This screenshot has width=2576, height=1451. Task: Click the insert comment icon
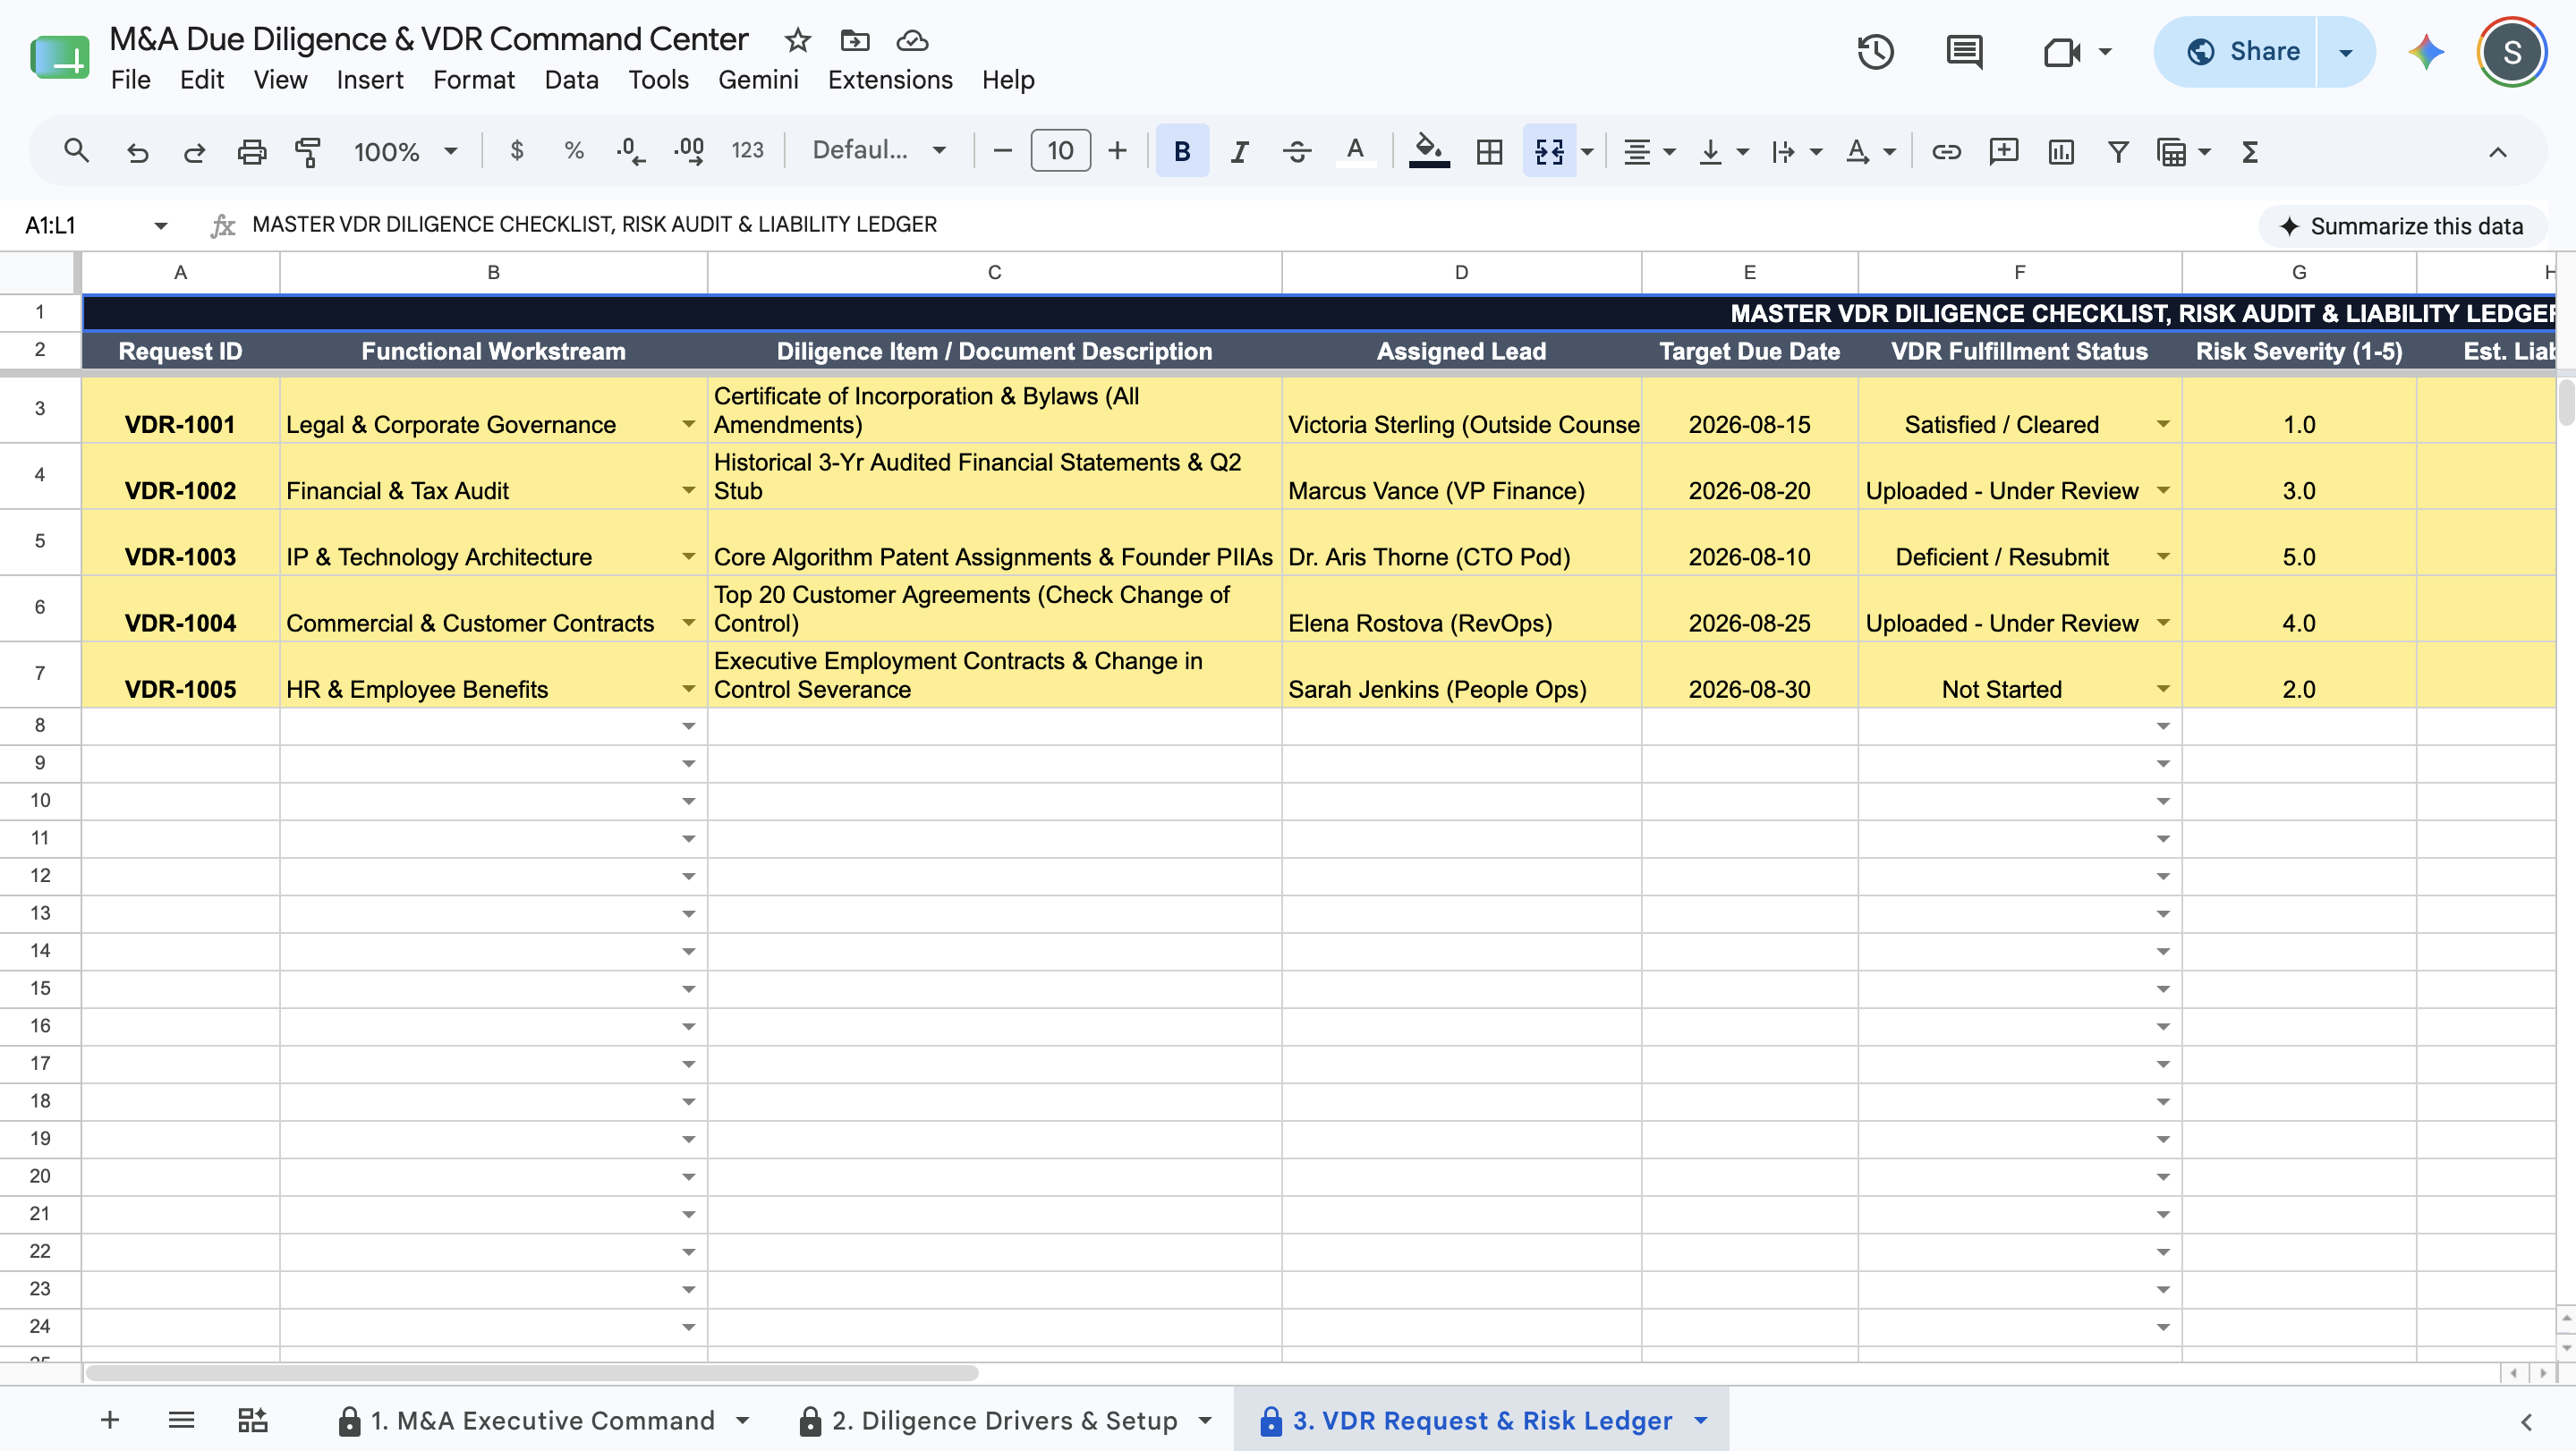2003,151
